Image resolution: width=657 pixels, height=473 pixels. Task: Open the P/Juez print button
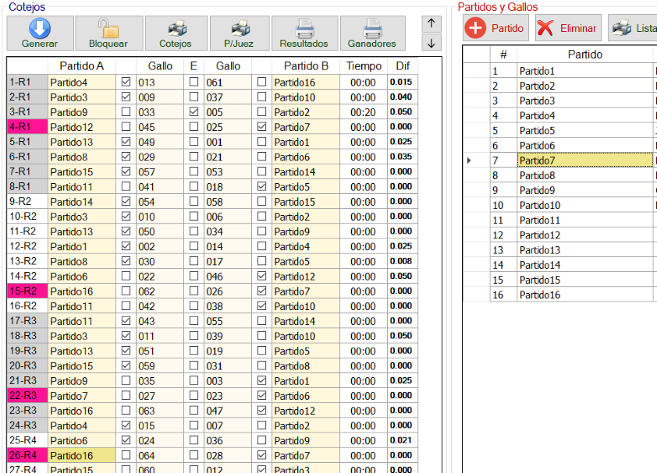240,33
